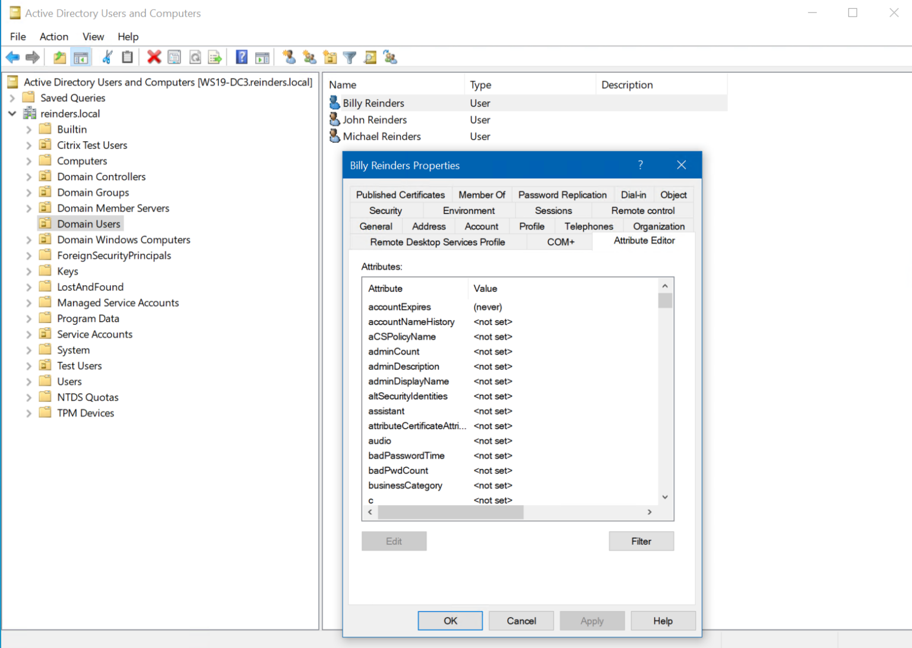
Task: Open the Set Filter Options icon
Action: click(349, 57)
